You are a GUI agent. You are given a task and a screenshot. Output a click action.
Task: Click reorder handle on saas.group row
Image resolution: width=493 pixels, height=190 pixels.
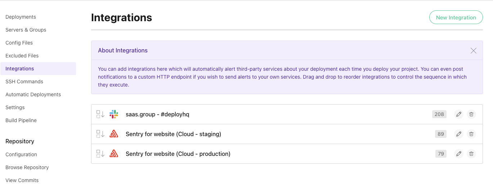(x=100, y=114)
